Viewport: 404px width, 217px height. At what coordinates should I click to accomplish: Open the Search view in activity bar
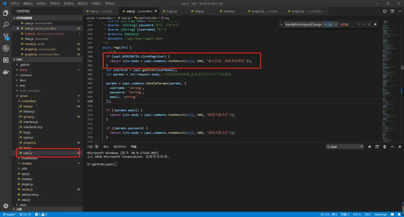pos(6,25)
